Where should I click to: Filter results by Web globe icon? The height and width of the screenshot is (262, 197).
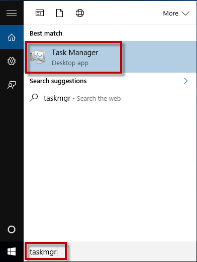(x=80, y=13)
